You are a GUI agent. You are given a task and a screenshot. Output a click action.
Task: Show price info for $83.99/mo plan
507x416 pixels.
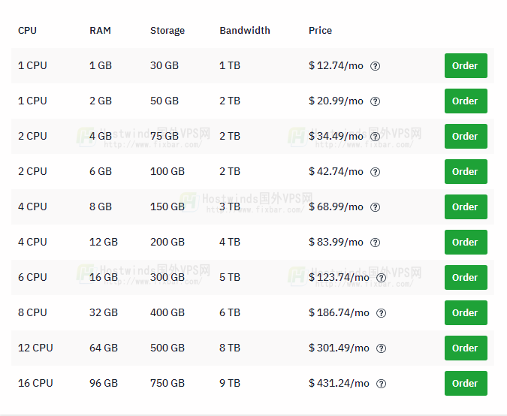click(x=375, y=242)
